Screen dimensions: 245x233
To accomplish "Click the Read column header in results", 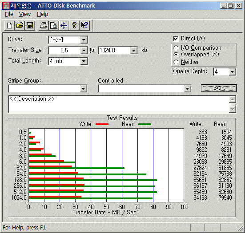I will [220, 124].
